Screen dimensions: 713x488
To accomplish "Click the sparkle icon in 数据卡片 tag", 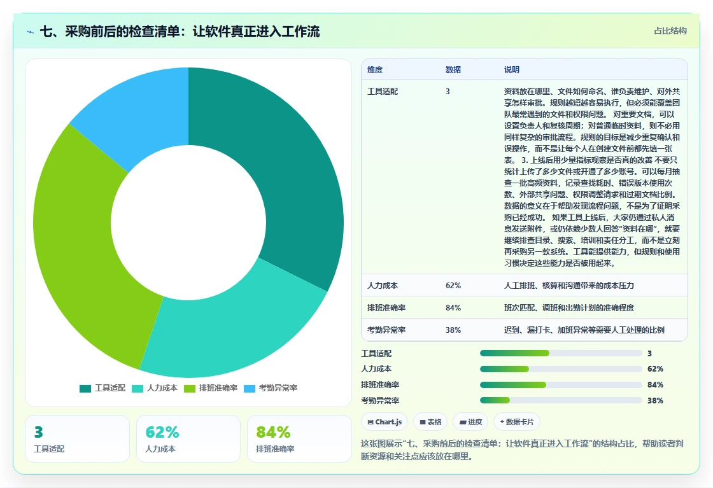I will click(502, 422).
